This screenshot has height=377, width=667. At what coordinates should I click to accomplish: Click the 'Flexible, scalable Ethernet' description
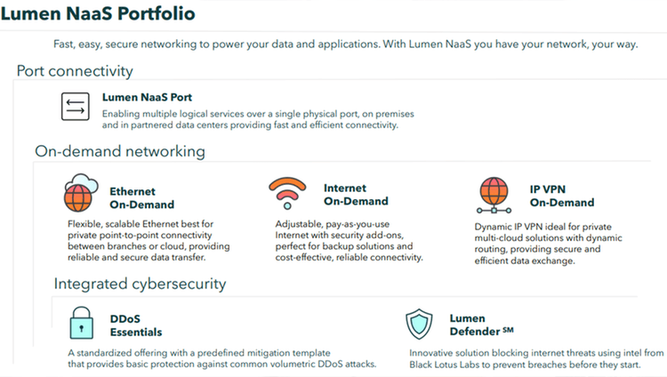click(x=149, y=240)
